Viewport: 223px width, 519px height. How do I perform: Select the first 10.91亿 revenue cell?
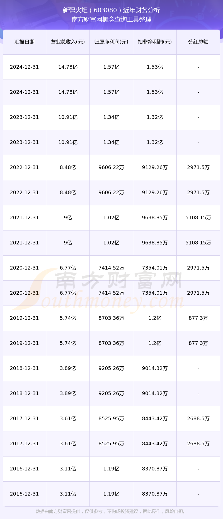(68, 117)
